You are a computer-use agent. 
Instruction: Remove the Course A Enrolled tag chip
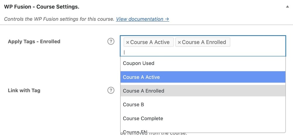(179, 42)
